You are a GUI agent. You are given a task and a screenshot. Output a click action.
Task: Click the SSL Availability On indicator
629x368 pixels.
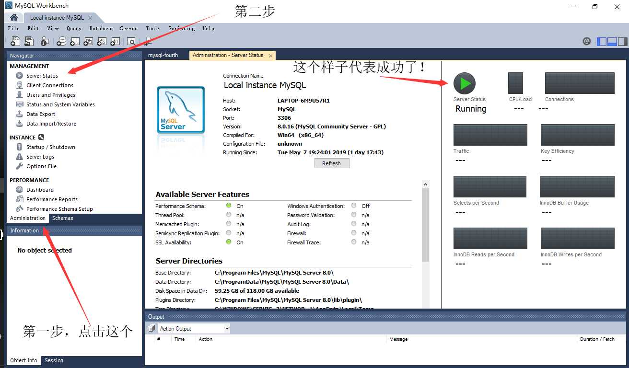pos(229,242)
